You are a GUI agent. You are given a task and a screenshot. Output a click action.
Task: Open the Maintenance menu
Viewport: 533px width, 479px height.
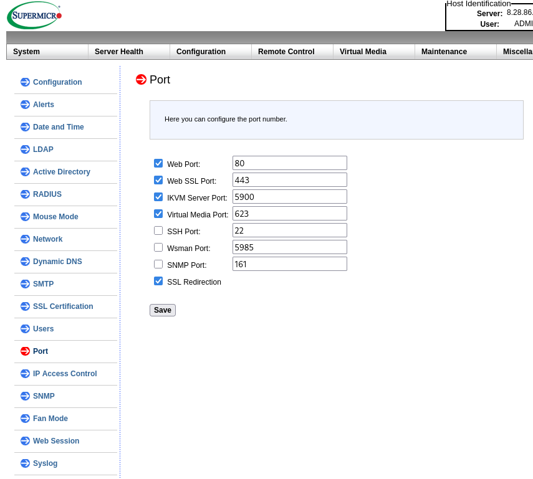pos(444,52)
